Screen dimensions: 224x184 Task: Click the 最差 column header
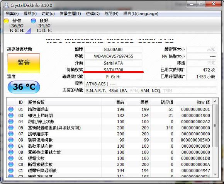tap(138, 102)
